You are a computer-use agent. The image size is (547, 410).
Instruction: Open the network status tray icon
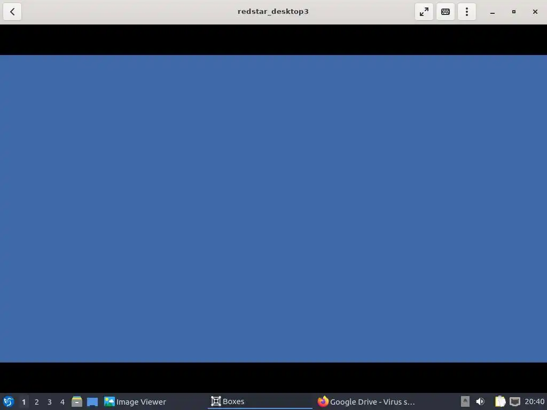[515, 401]
